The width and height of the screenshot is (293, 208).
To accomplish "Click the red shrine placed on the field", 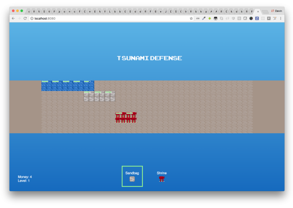I will pos(126,117).
